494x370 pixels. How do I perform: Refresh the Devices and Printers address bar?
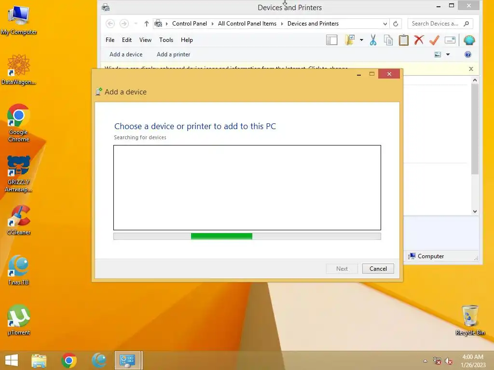[x=396, y=24]
